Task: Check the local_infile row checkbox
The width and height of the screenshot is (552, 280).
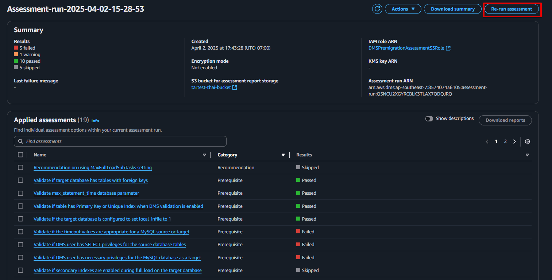Action: click(x=20, y=219)
